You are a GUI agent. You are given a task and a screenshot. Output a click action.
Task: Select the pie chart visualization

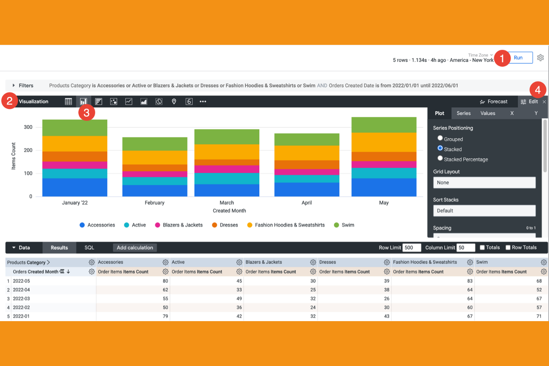(159, 101)
